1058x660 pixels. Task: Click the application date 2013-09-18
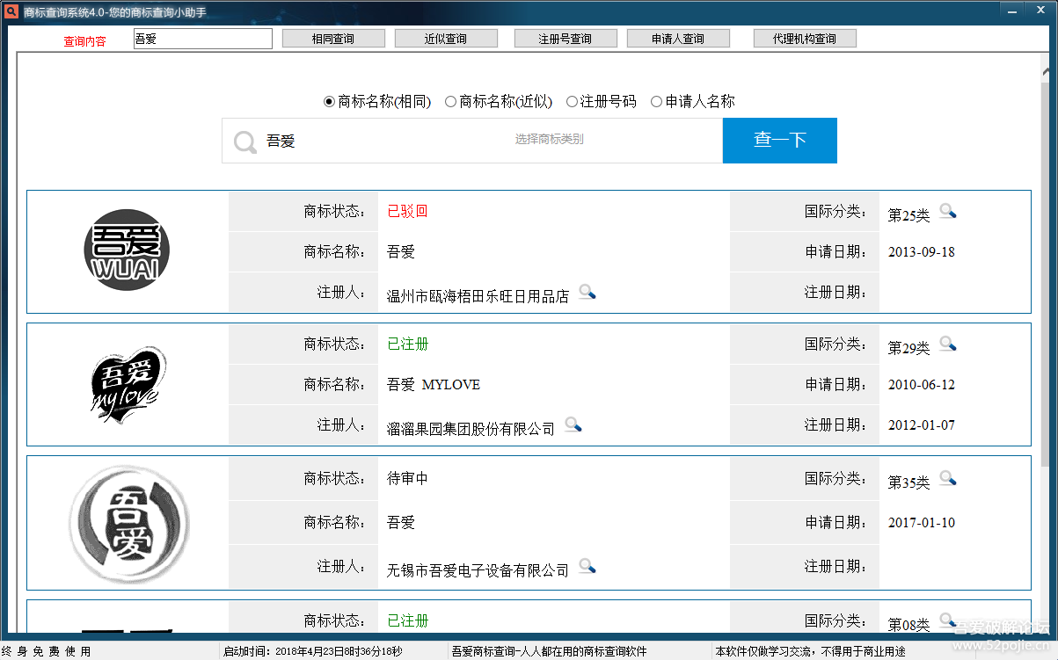(921, 252)
